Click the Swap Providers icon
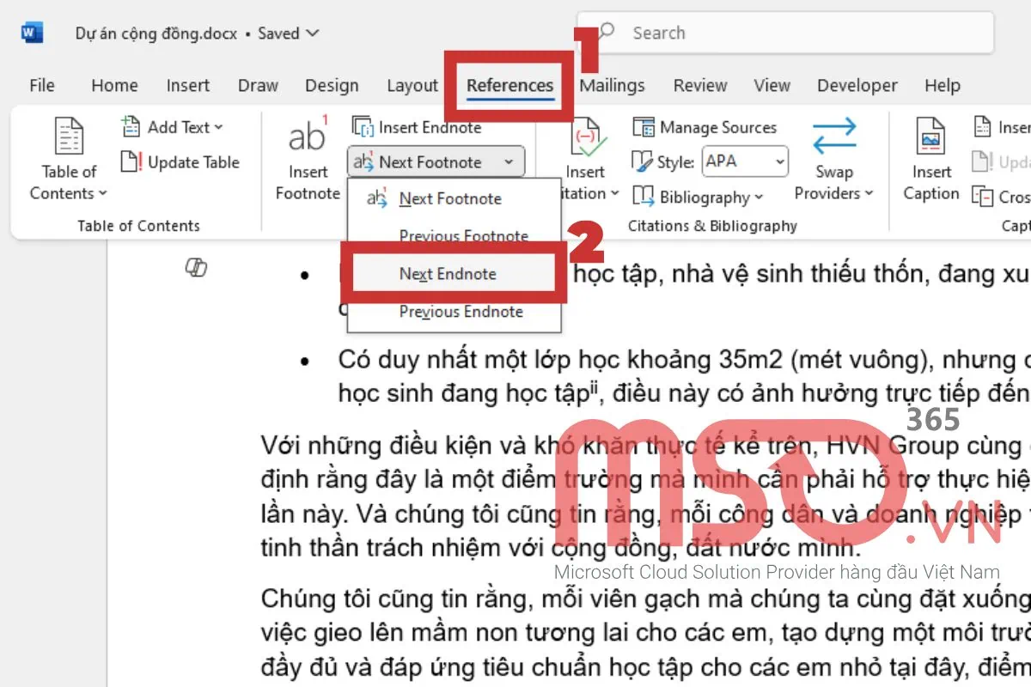The width and height of the screenshot is (1031, 687). coord(833,137)
